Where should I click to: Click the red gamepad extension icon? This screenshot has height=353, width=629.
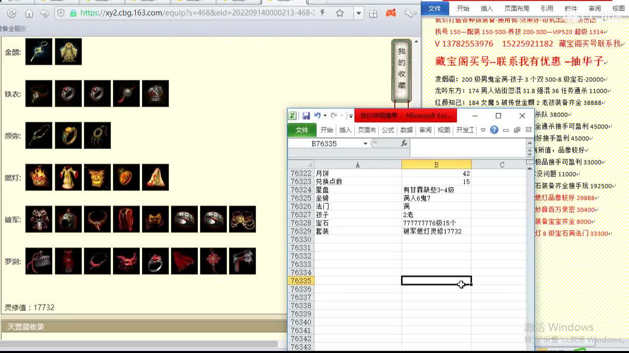[x=391, y=13]
